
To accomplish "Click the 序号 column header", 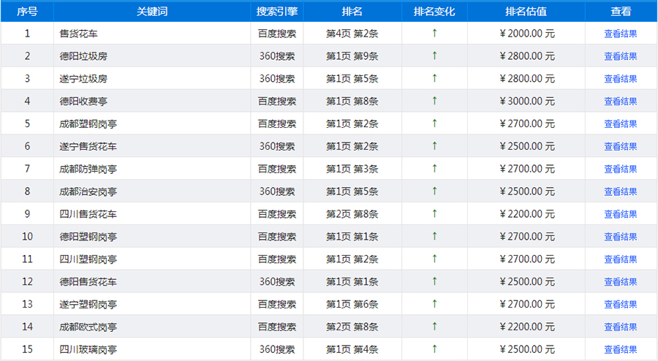I will (x=27, y=12).
